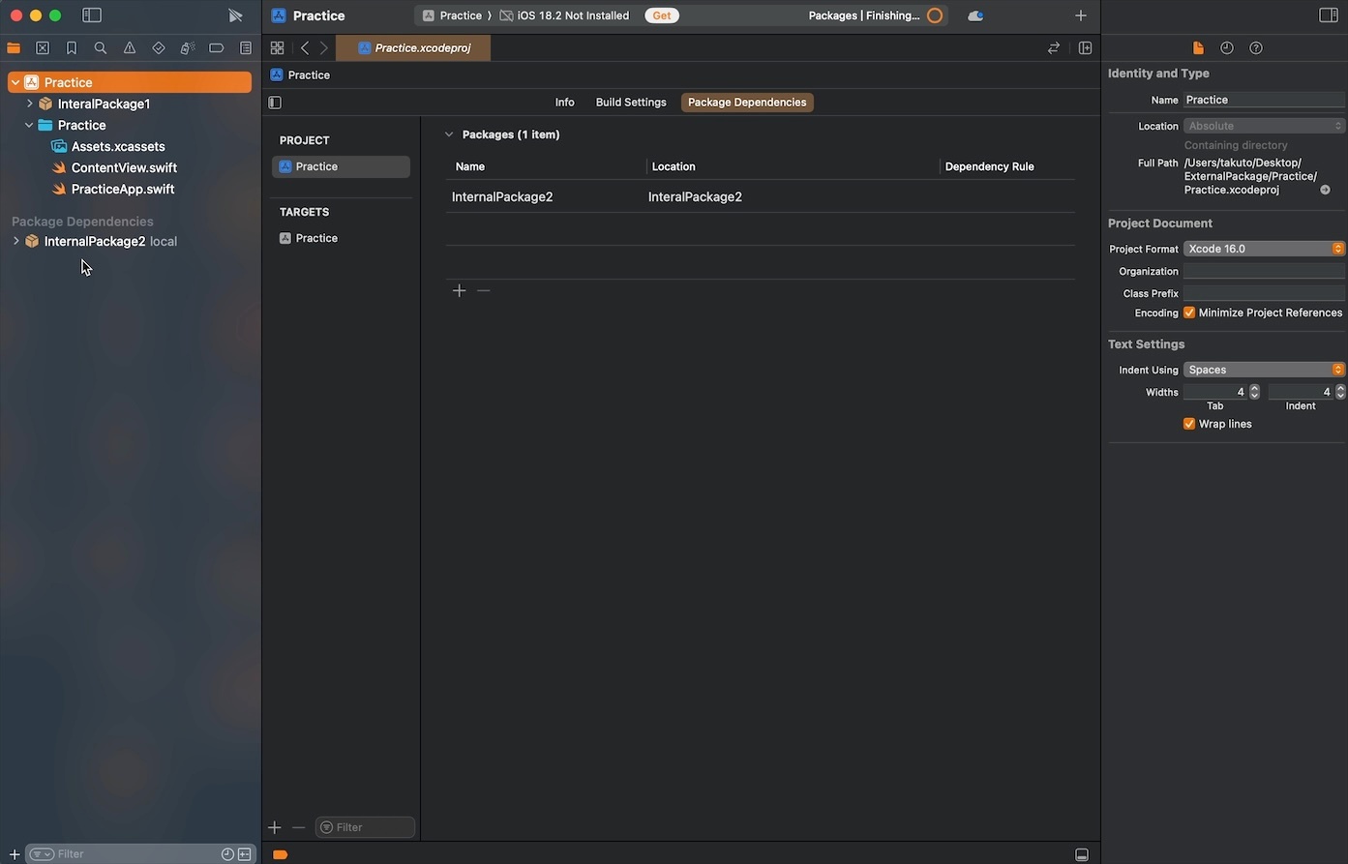Click the Run play button in the toolbar
1348x864 pixels.
[x=235, y=15]
